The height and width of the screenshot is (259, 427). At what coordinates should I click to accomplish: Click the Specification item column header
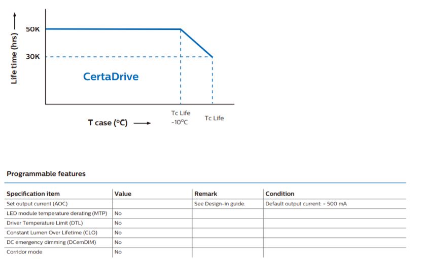pyautogui.click(x=33, y=194)
